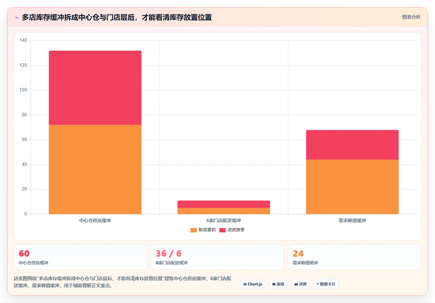Click the lightning icon beside the title

pyautogui.click(x=17, y=17)
